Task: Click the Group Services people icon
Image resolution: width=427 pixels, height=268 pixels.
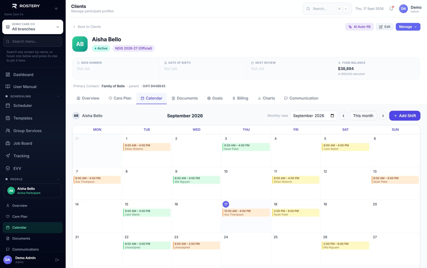Action: [x=8, y=131]
